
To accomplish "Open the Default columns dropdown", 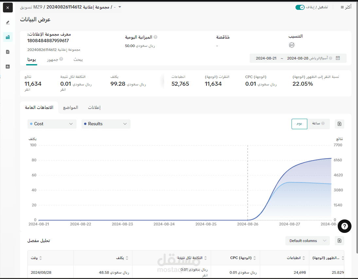I will pyautogui.click(x=308, y=241).
